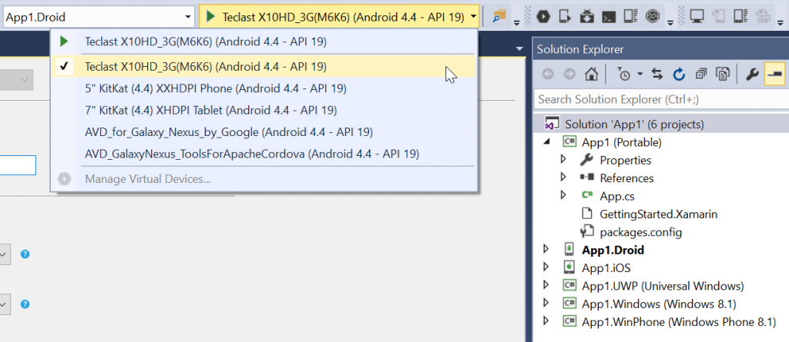789x342 pixels.
Task: Click the upper blue help question mark
Action: [x=25, y=254]
